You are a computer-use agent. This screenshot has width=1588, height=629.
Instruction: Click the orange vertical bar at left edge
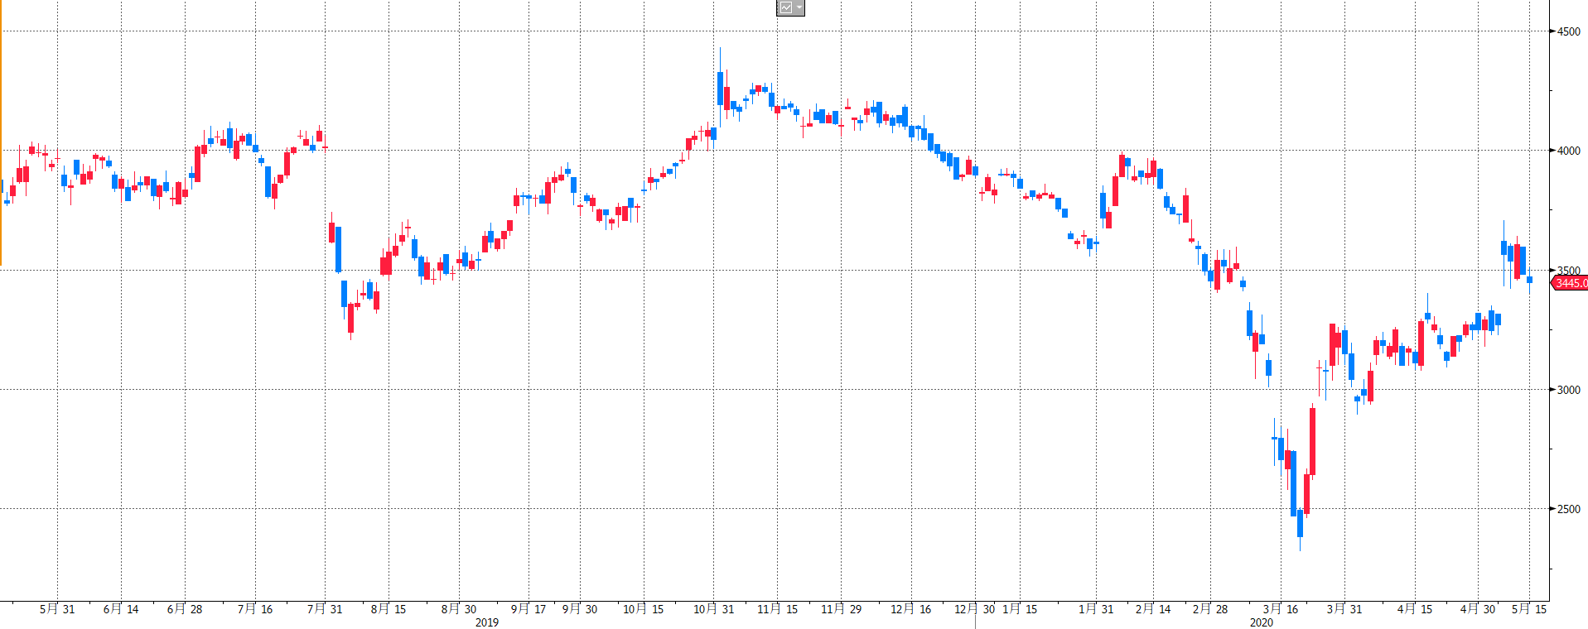pyautogui.click(x=1, y=149)
